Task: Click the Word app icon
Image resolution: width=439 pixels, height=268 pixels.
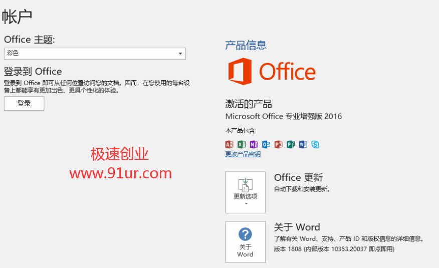Action: pyautogui.click(x=303, y=144)
